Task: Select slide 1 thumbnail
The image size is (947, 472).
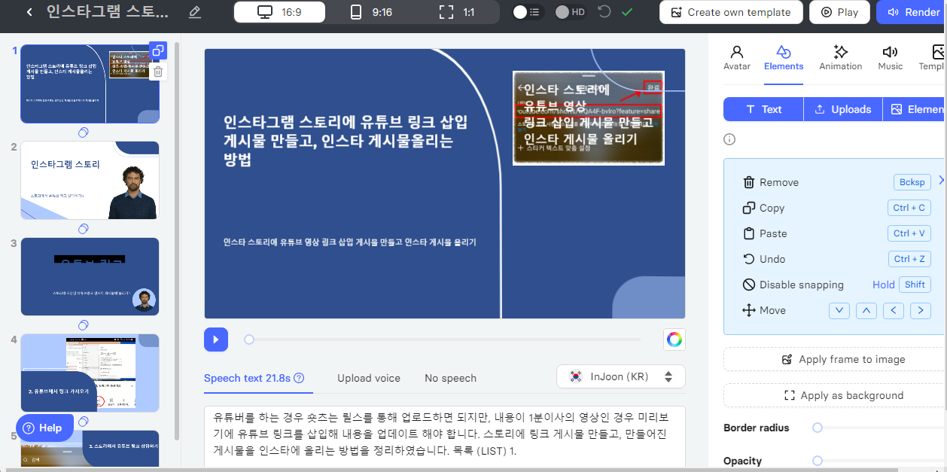Action: [90, 84]
